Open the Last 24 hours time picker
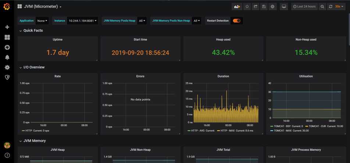The image size is (350, 163). click(x=304, y=7)
